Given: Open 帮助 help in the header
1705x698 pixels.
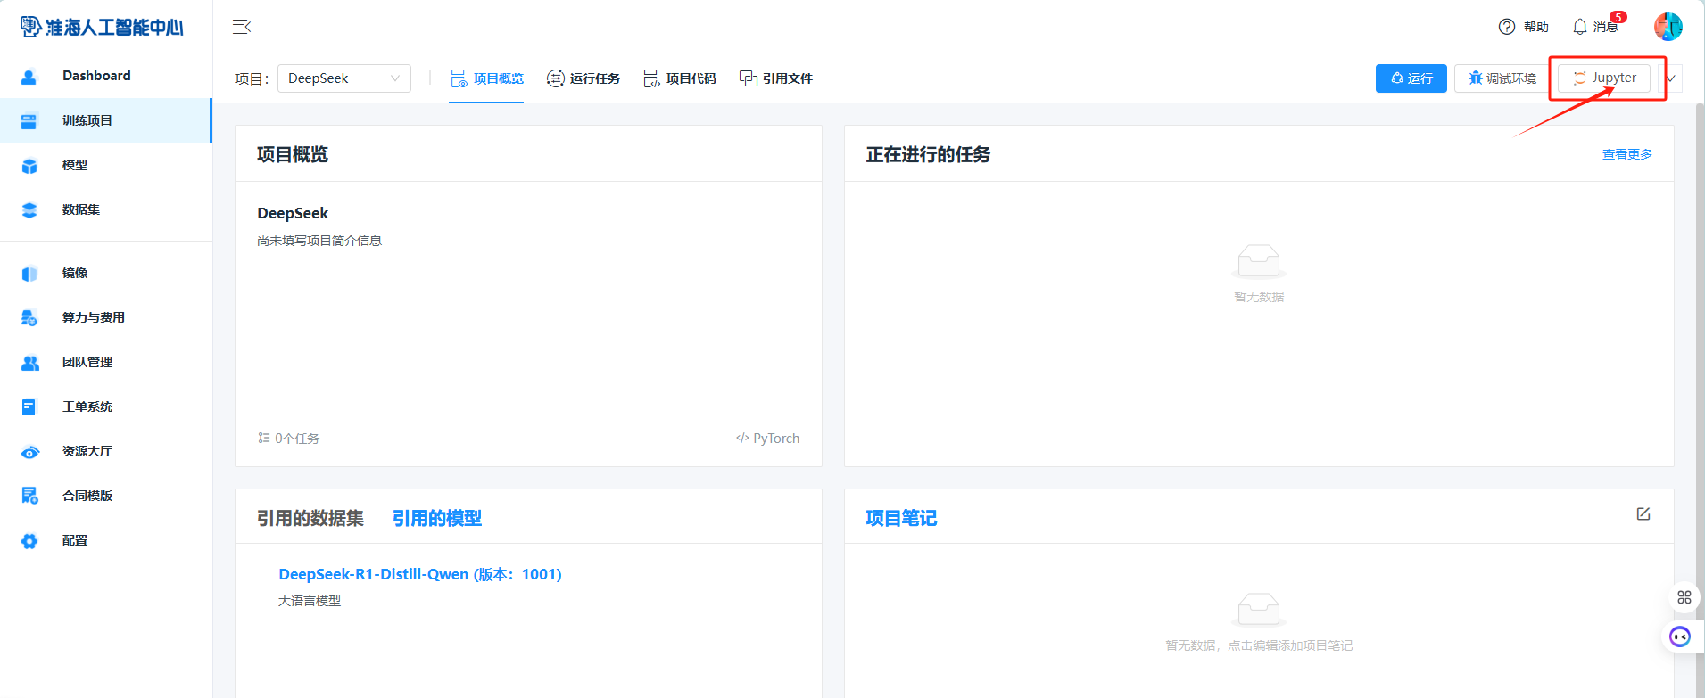Looking at the screenshot, I should pos(1524,27).
